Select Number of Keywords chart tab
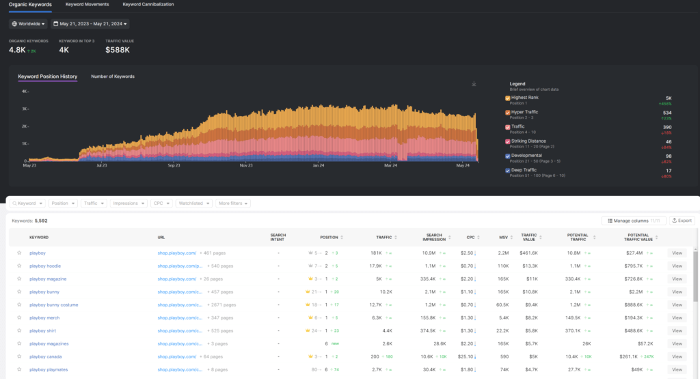 pos(113,76)
